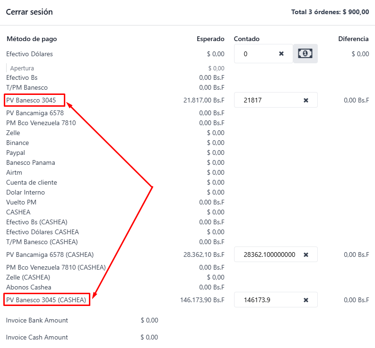The image size is (375, 348).
Task: Select the Binance payment method
Action: coord(17,143)
